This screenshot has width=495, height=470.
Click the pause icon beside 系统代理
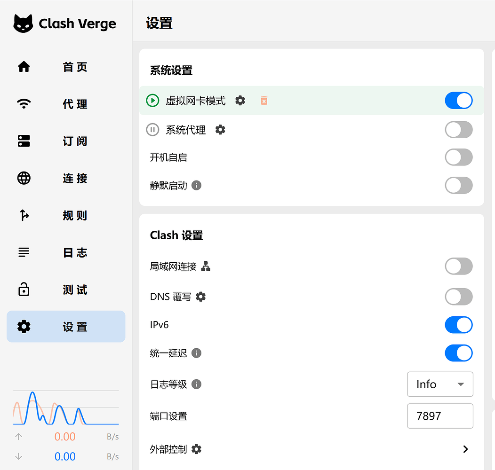point(152,130)
